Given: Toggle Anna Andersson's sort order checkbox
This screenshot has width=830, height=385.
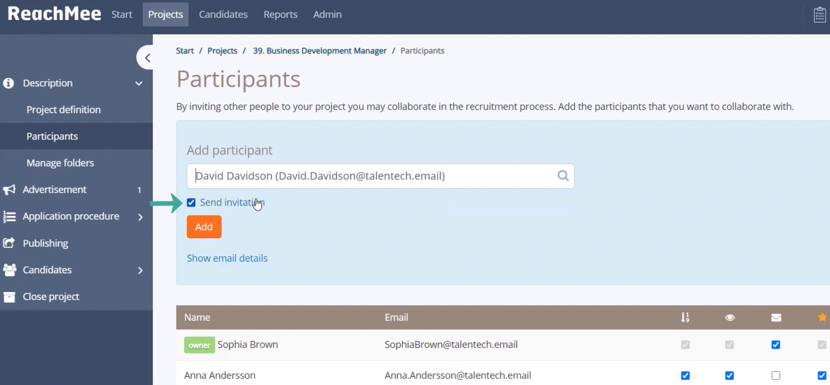Looking at the screenshot, I should [685, 375].
